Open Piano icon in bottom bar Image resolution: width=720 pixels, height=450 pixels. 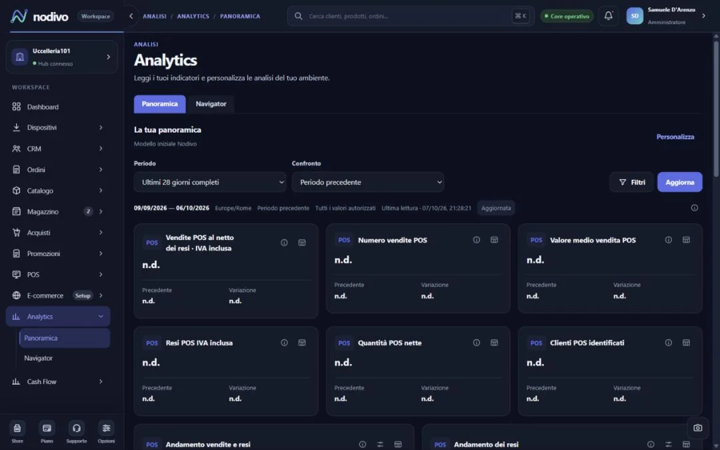tap(47, 429)
